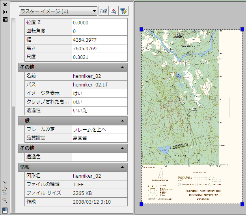246x215 pixels.
Task: Click the empty 透過色 value field
Action: pos(100,157)
